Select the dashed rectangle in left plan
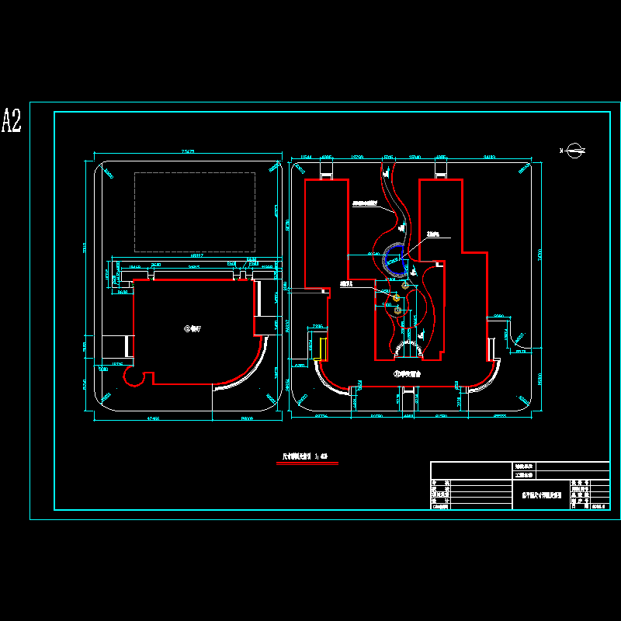 [194, 211]
